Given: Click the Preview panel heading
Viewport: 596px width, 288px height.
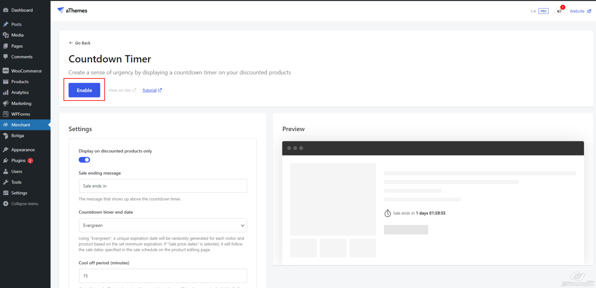Looking at the screenshot, I should click(x=293, y=129).
